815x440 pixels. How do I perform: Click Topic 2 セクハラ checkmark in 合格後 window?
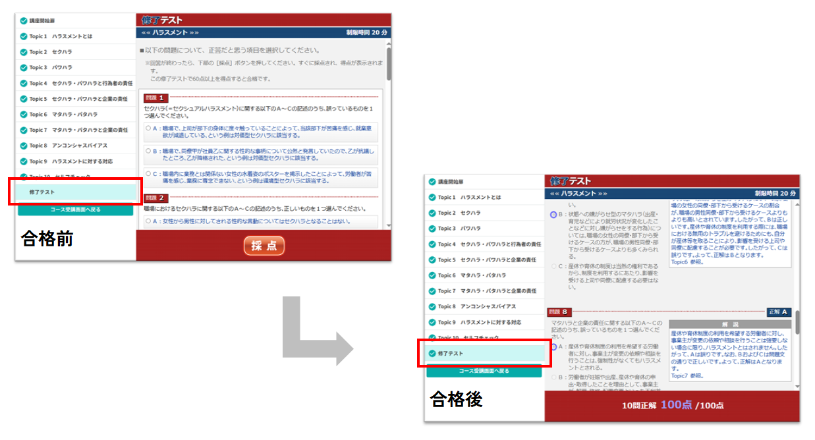pyautogui.click(x=432, y=213)
